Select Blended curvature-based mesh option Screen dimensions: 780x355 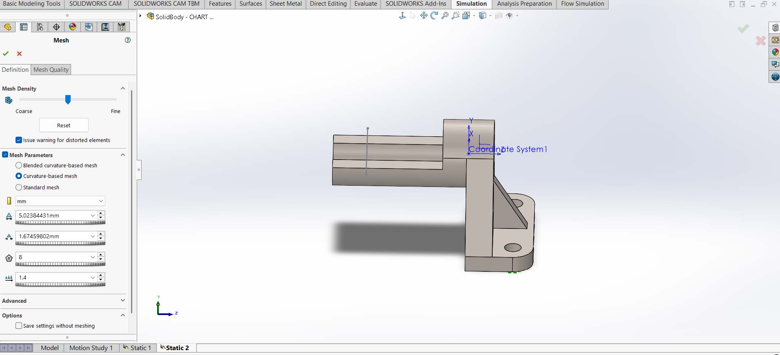(x=19, y=165)
